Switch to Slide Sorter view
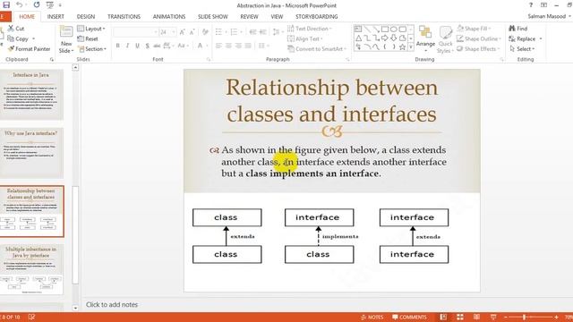This screenshot has height=322, width=573. click(x=460, y=317)
